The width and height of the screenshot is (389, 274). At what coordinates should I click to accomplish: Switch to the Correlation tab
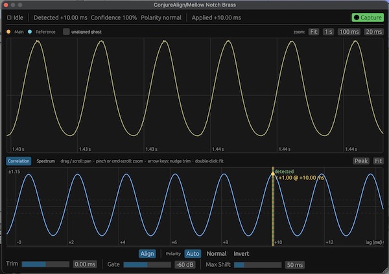click(x=19, y=161)
